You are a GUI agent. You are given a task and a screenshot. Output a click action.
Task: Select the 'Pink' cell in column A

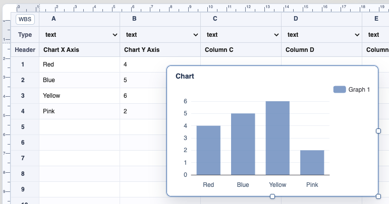point(79,111)
